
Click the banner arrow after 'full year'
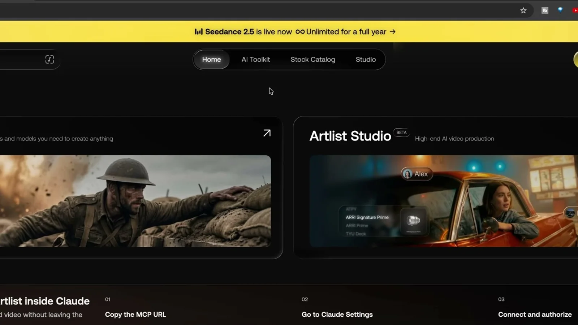(393, 32)
